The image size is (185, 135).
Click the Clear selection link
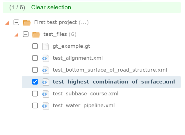51,8
